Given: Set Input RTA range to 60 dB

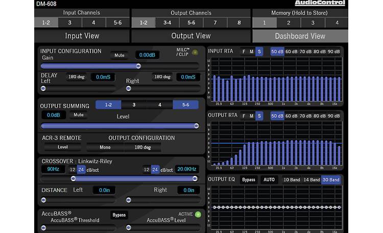Looking at the screenshot, I should click(292, 51).
